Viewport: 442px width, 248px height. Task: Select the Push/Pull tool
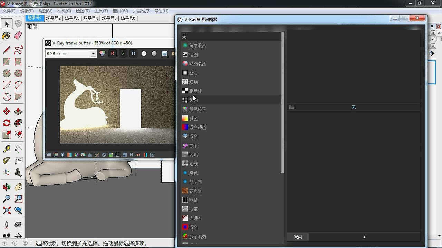[18, 111]
